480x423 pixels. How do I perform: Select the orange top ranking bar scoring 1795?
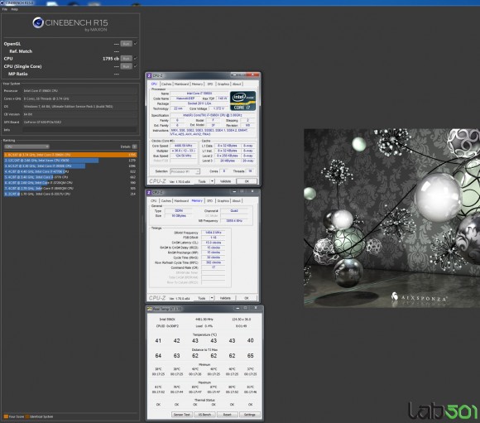pos(70,155)
